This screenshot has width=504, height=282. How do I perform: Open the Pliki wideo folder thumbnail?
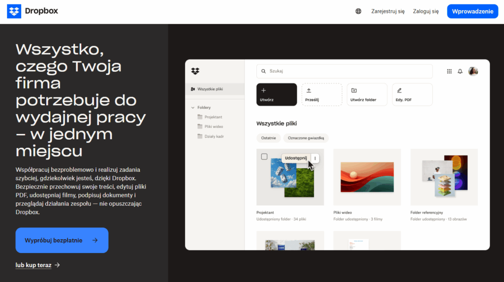(x=367, y=177)
